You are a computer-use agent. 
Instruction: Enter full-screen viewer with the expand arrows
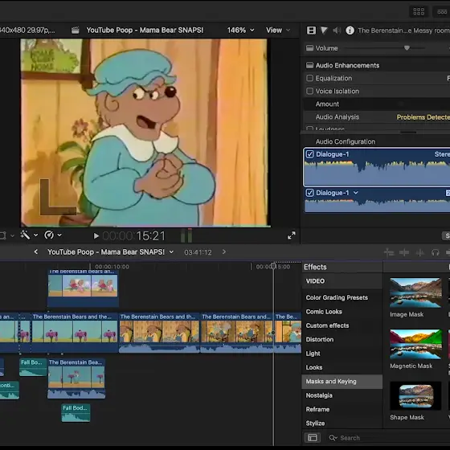click(291, 235)
